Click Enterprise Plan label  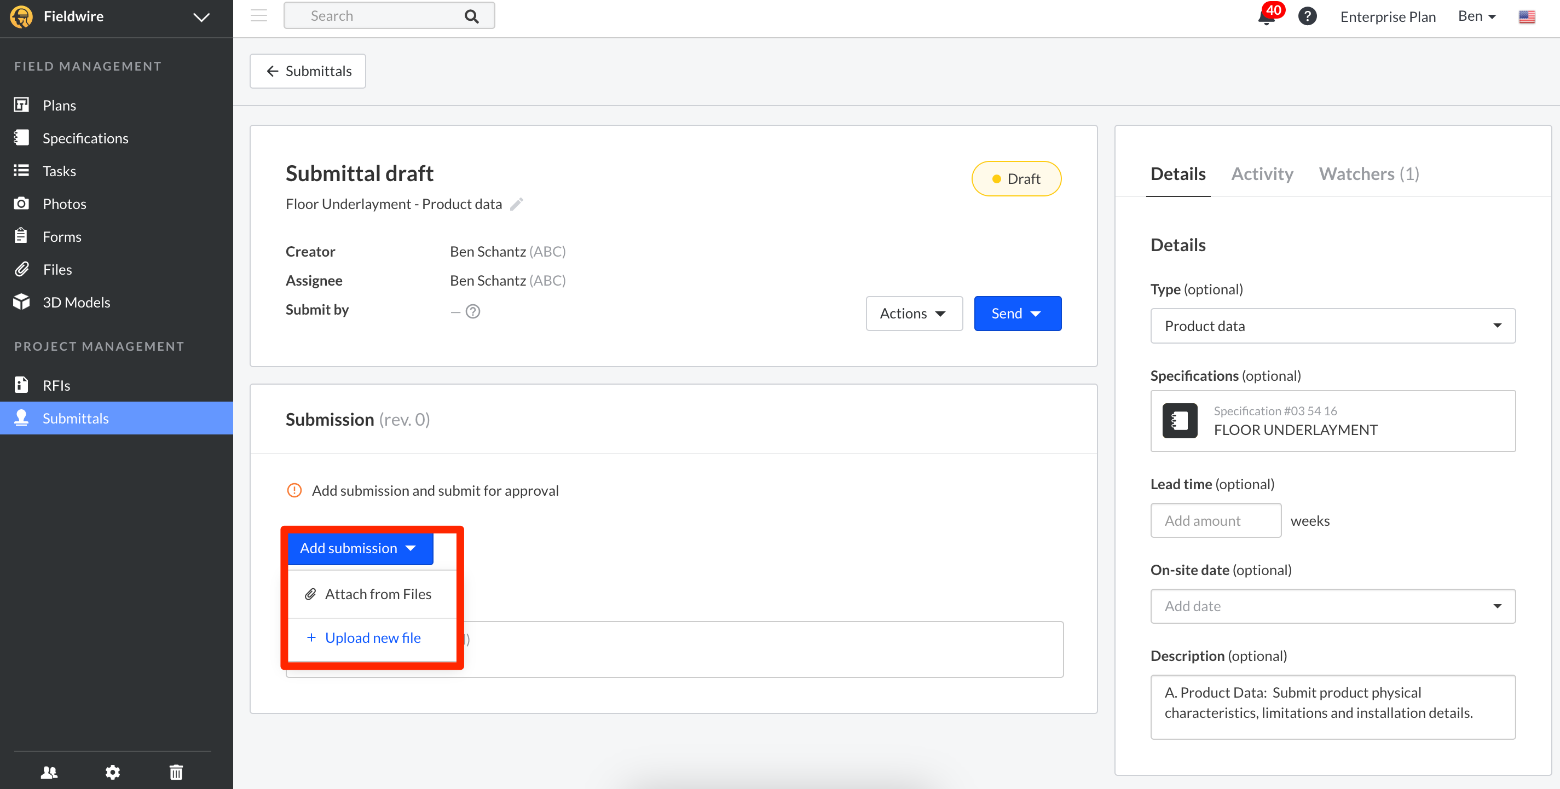coord(1388,17)
